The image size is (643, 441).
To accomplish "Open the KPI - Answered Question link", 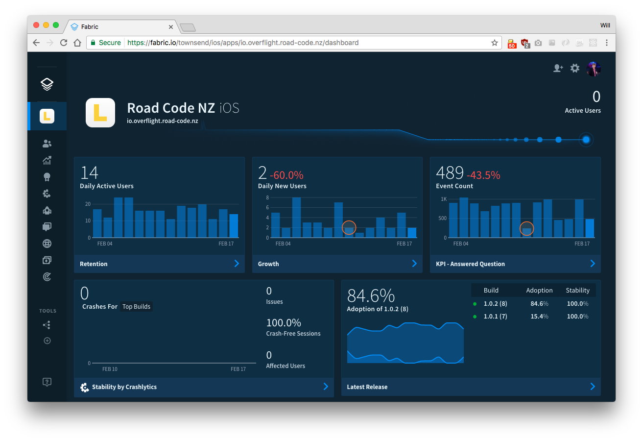I will pyautogui.click(x=470, y=264).
